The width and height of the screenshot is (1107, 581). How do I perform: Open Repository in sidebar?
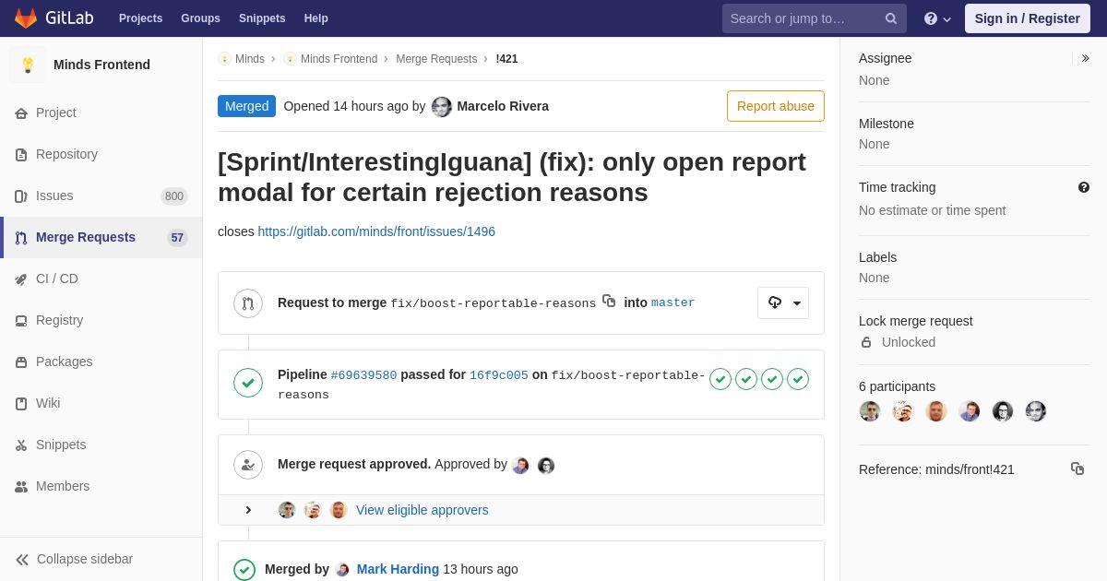(x=101, y=154)
